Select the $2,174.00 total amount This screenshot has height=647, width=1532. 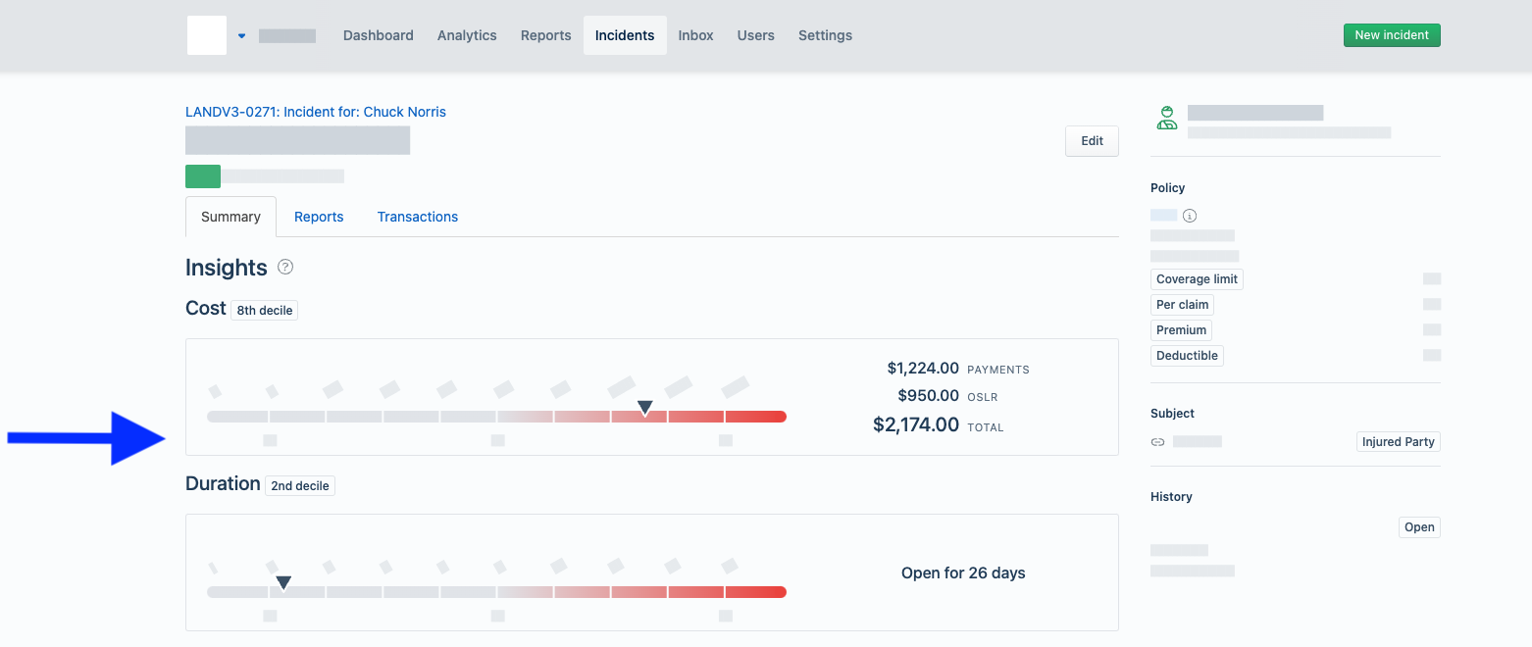(x=916, y=424)
